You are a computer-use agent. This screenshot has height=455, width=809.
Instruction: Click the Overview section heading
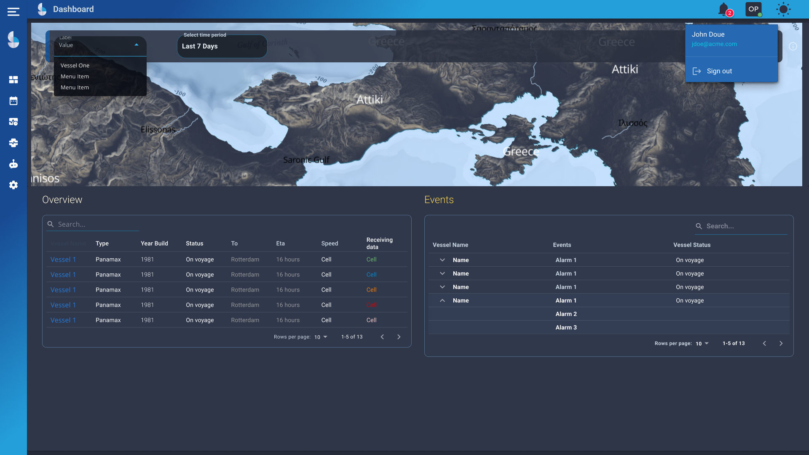[x=62, y=200]
